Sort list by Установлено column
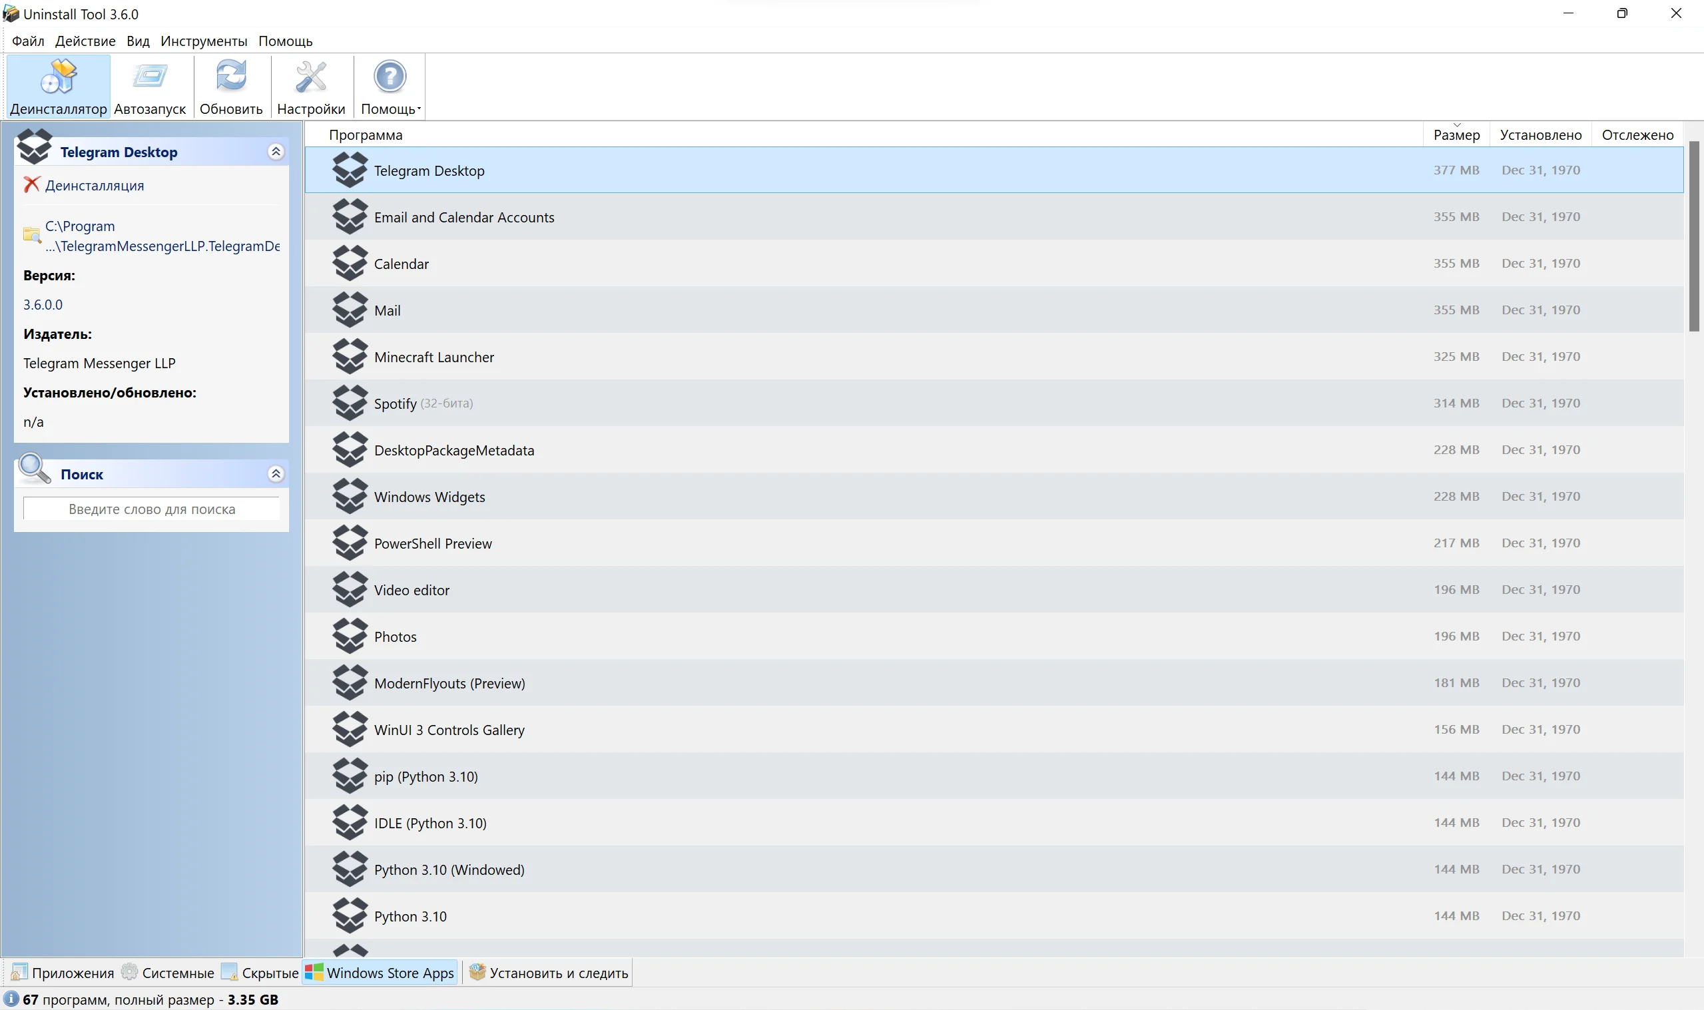 coord(1541,134)
